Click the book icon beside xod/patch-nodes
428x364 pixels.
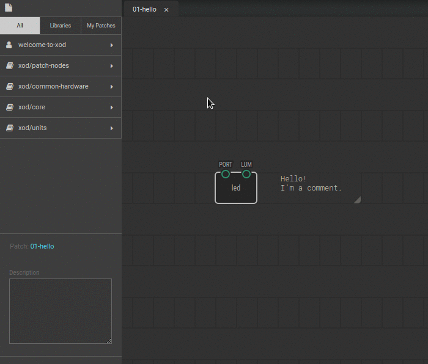pos(9,66)
